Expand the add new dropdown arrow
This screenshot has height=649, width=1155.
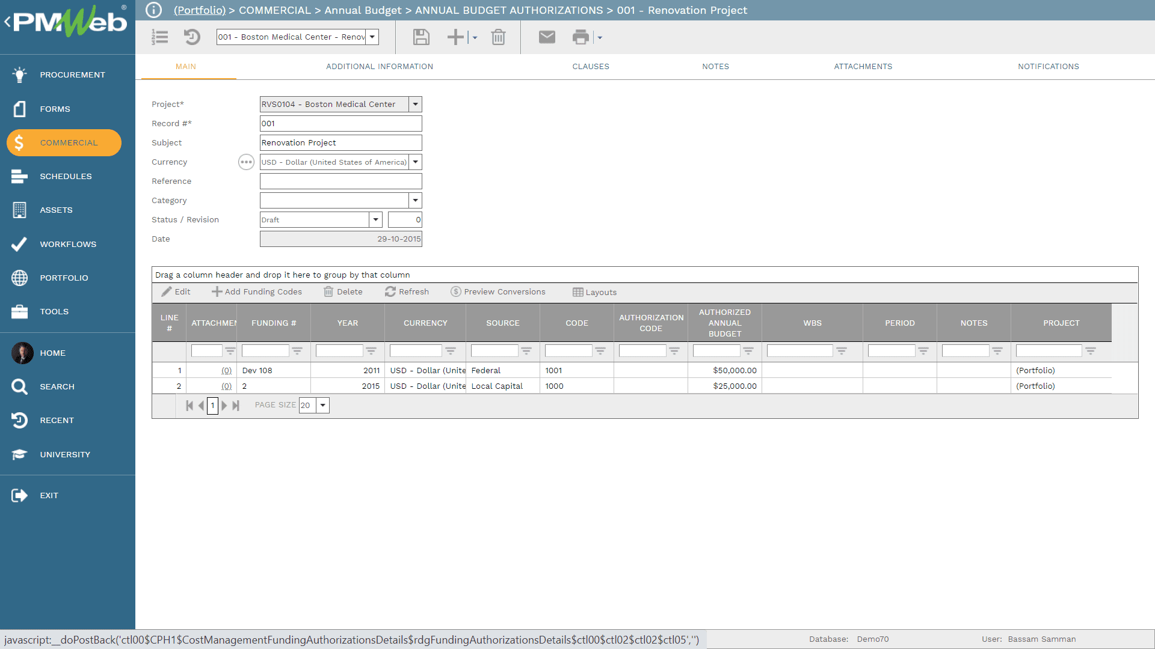click(475, 37)
